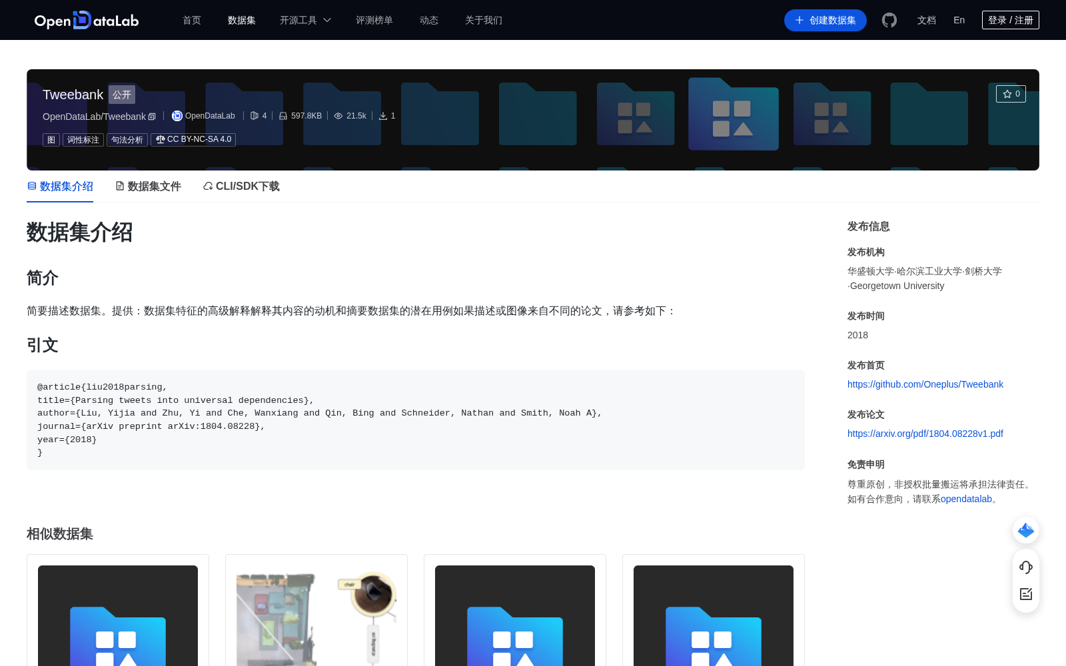The image size is (1066, 666).
Task: Expand the 开源工具 dropdown menu
Action: pos(305,20)
